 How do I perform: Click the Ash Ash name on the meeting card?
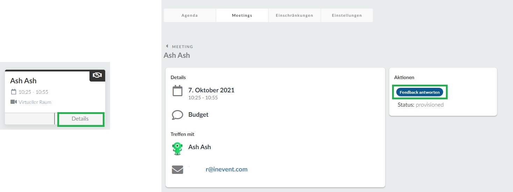point(23,81)
